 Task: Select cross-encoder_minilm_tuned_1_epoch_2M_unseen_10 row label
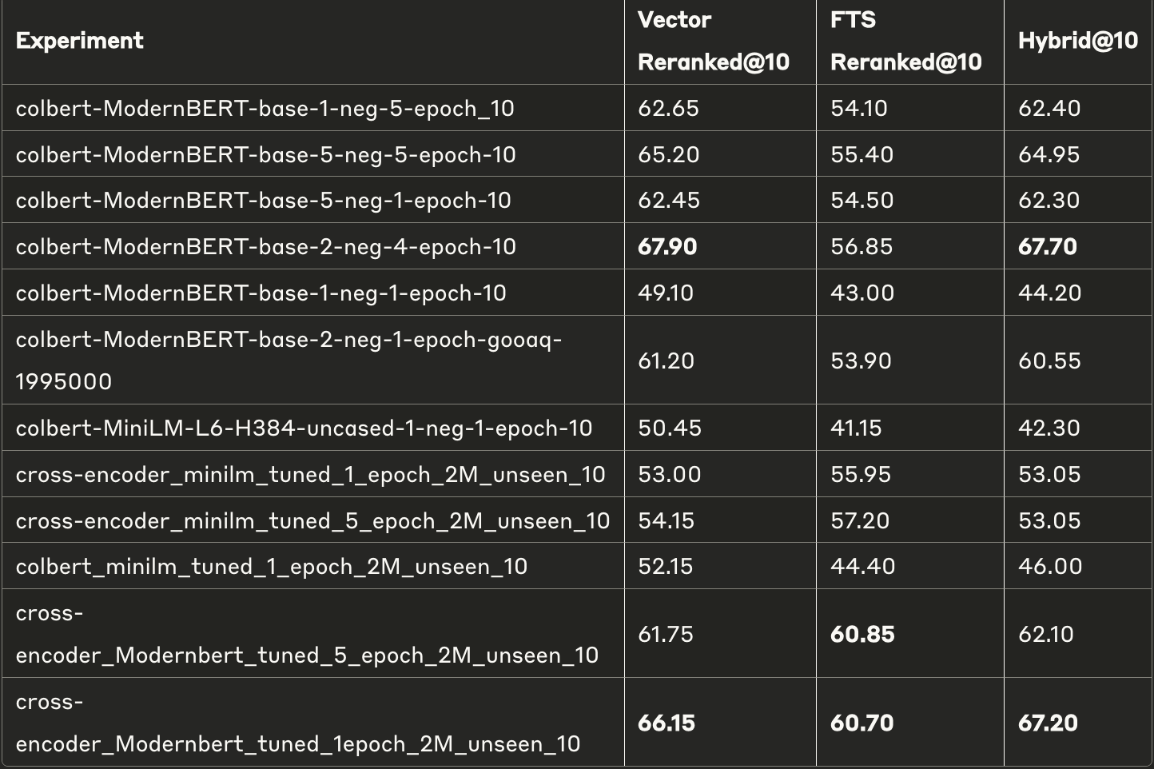pos(310,474)
